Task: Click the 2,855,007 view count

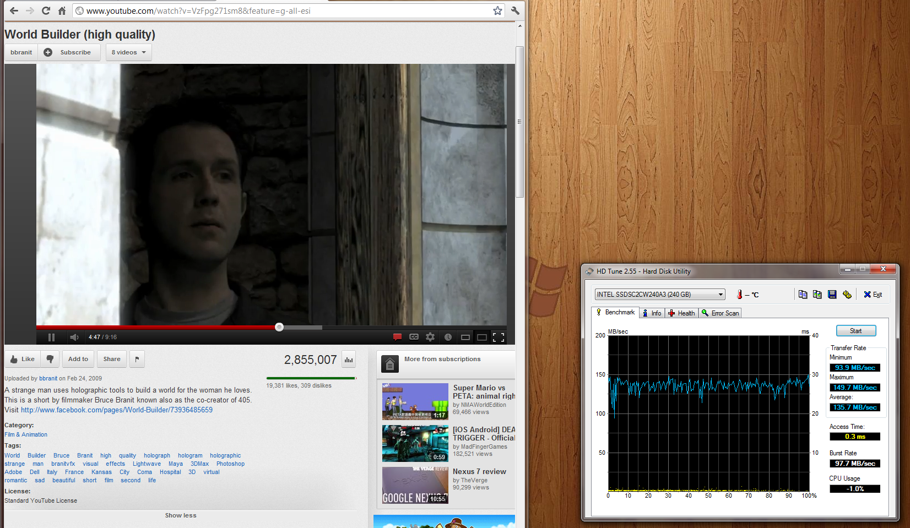Action: pyautogui.click(x=310, y=360)
